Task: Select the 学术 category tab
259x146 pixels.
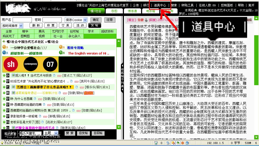Action: point(91,31)
